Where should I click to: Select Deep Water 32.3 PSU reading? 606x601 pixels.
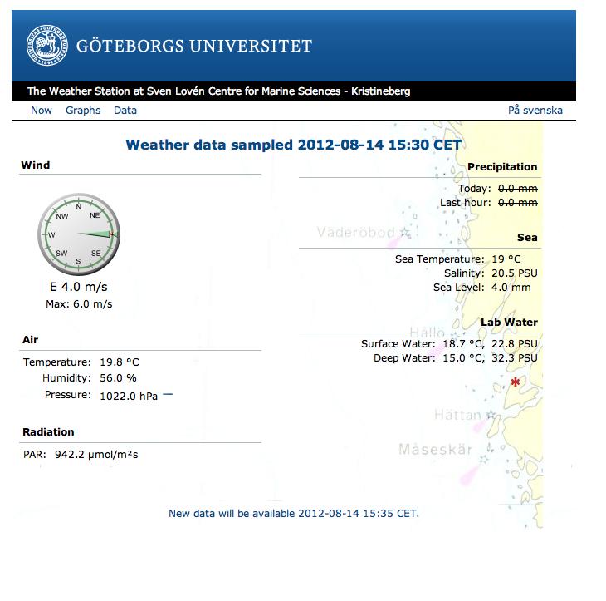[x=515, y=358]
